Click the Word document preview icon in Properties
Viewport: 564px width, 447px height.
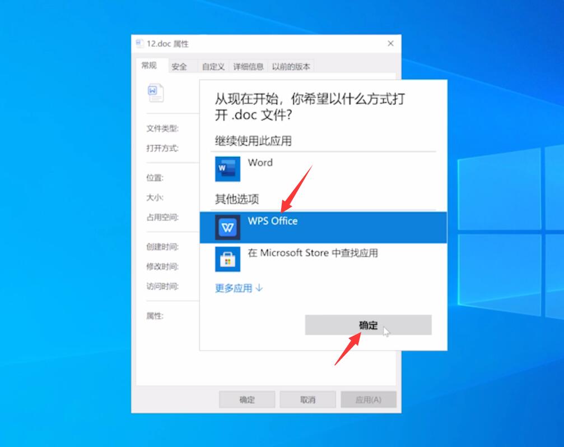coord(156,92)
